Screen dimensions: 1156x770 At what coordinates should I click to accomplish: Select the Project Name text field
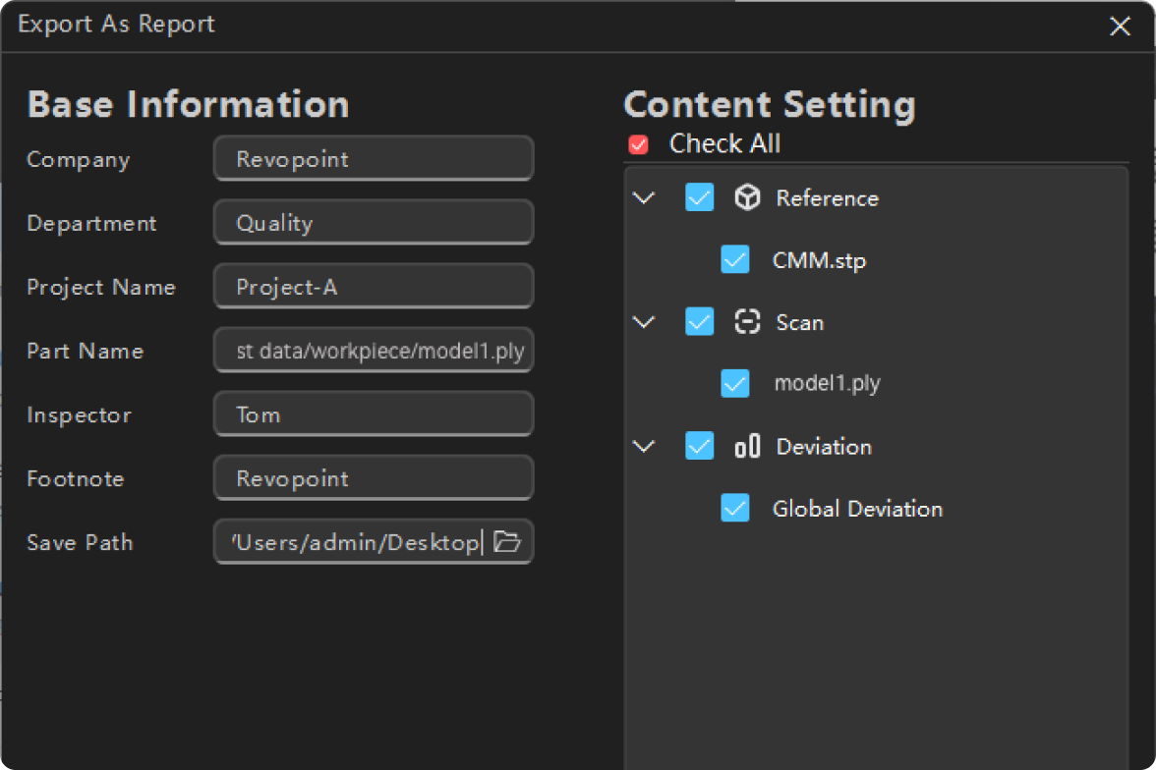(374, 287)
